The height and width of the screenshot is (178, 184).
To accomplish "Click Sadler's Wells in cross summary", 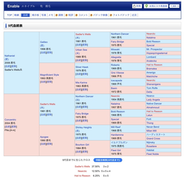I will 82,166.
